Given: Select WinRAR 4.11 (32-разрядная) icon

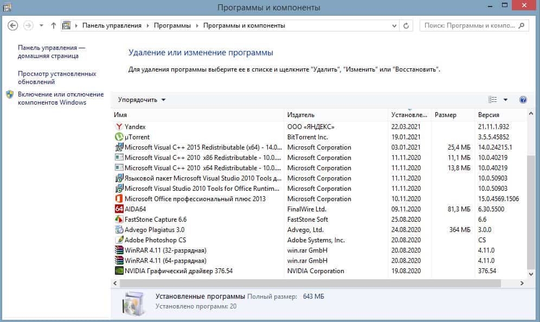Looking at the screenshot, I should 119,250.
